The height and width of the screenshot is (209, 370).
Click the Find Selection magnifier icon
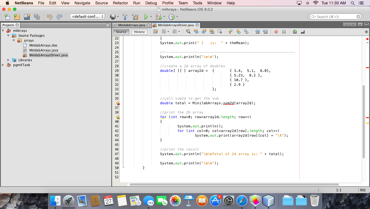click(x=188, y=32)
